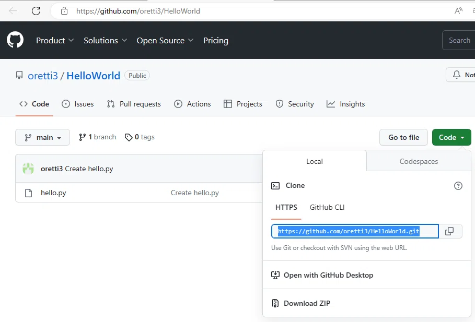Open the Pricing page
475x322 pixels.
216,40
